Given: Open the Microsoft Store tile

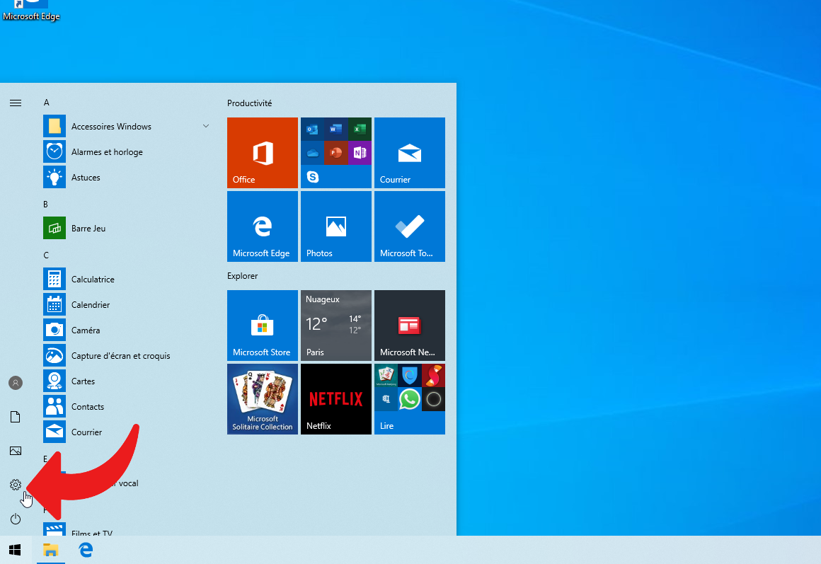Looking at the screenshot, I should [263, 326].
